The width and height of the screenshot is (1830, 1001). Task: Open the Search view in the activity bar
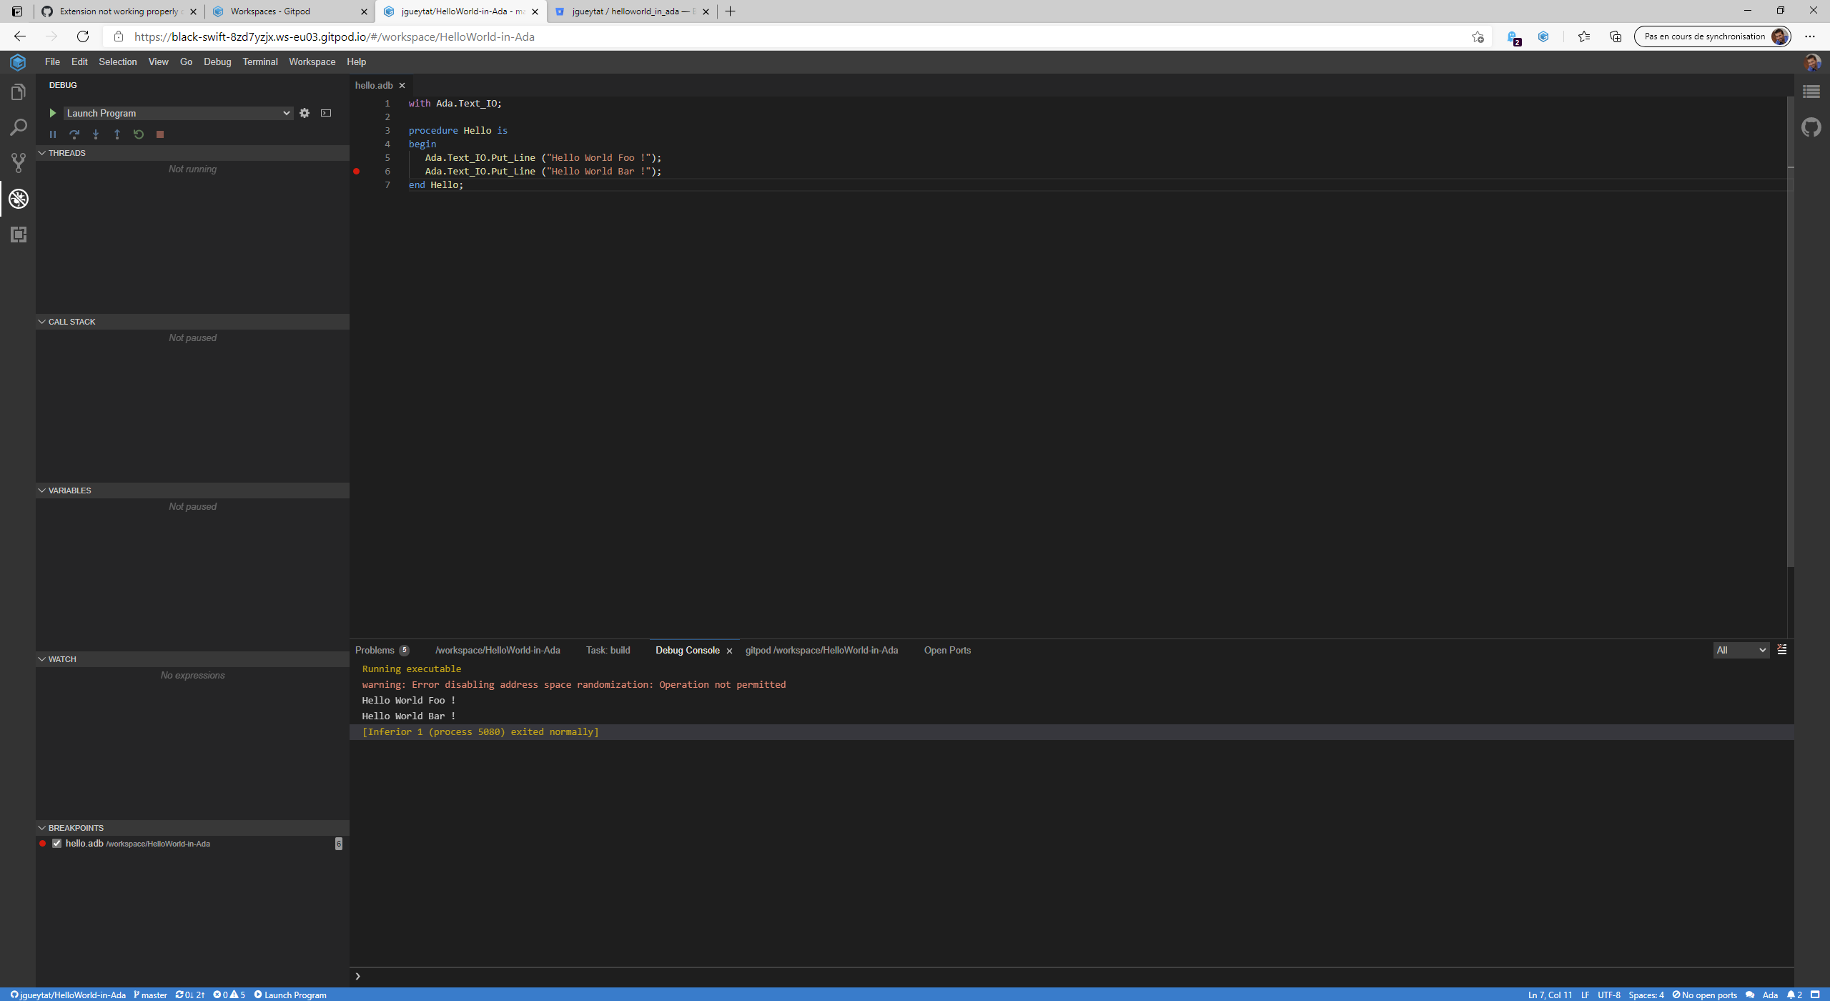18,127
